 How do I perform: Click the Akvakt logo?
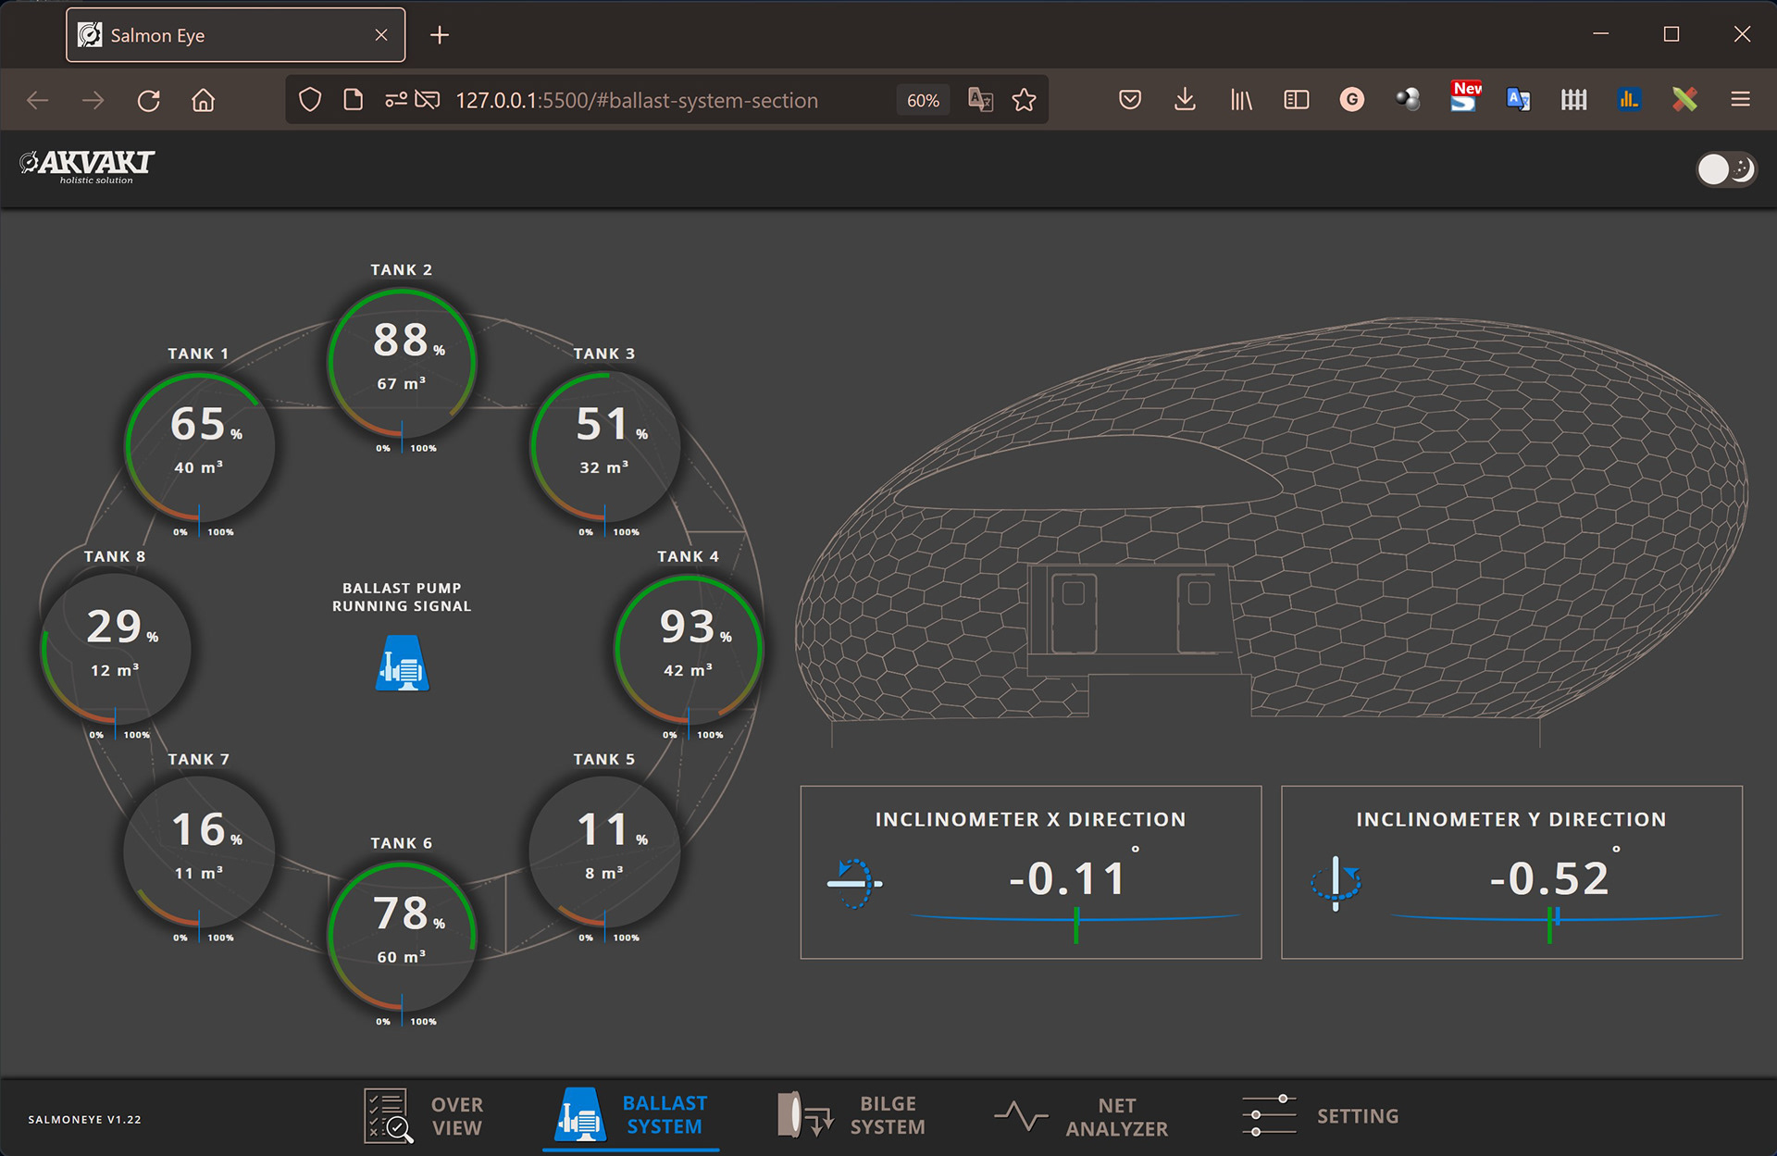pyautogui.click(x=88, y=167)
